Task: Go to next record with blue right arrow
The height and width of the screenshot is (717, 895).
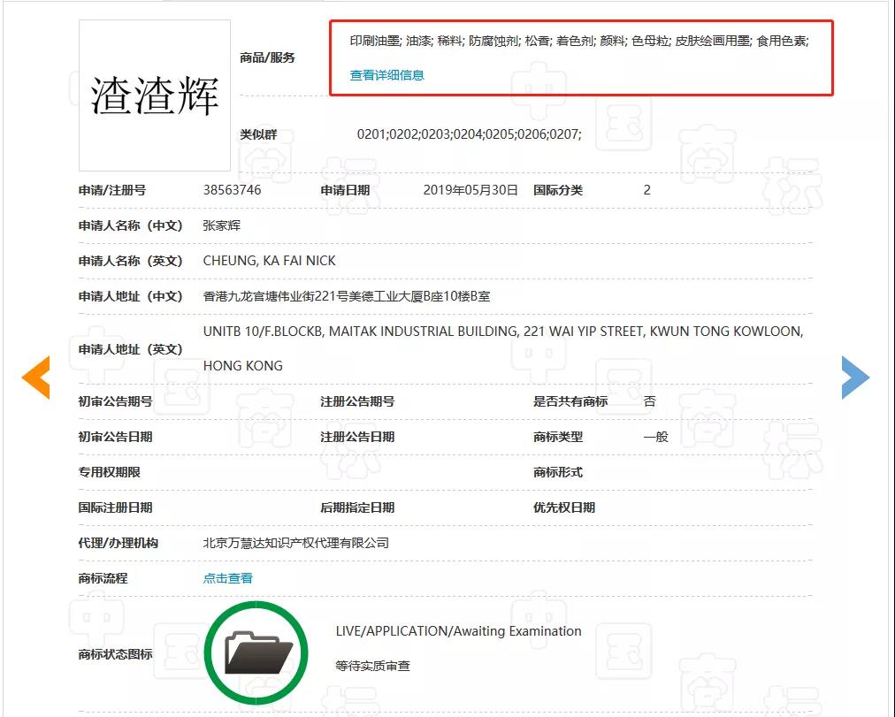Action: [855, 377]
